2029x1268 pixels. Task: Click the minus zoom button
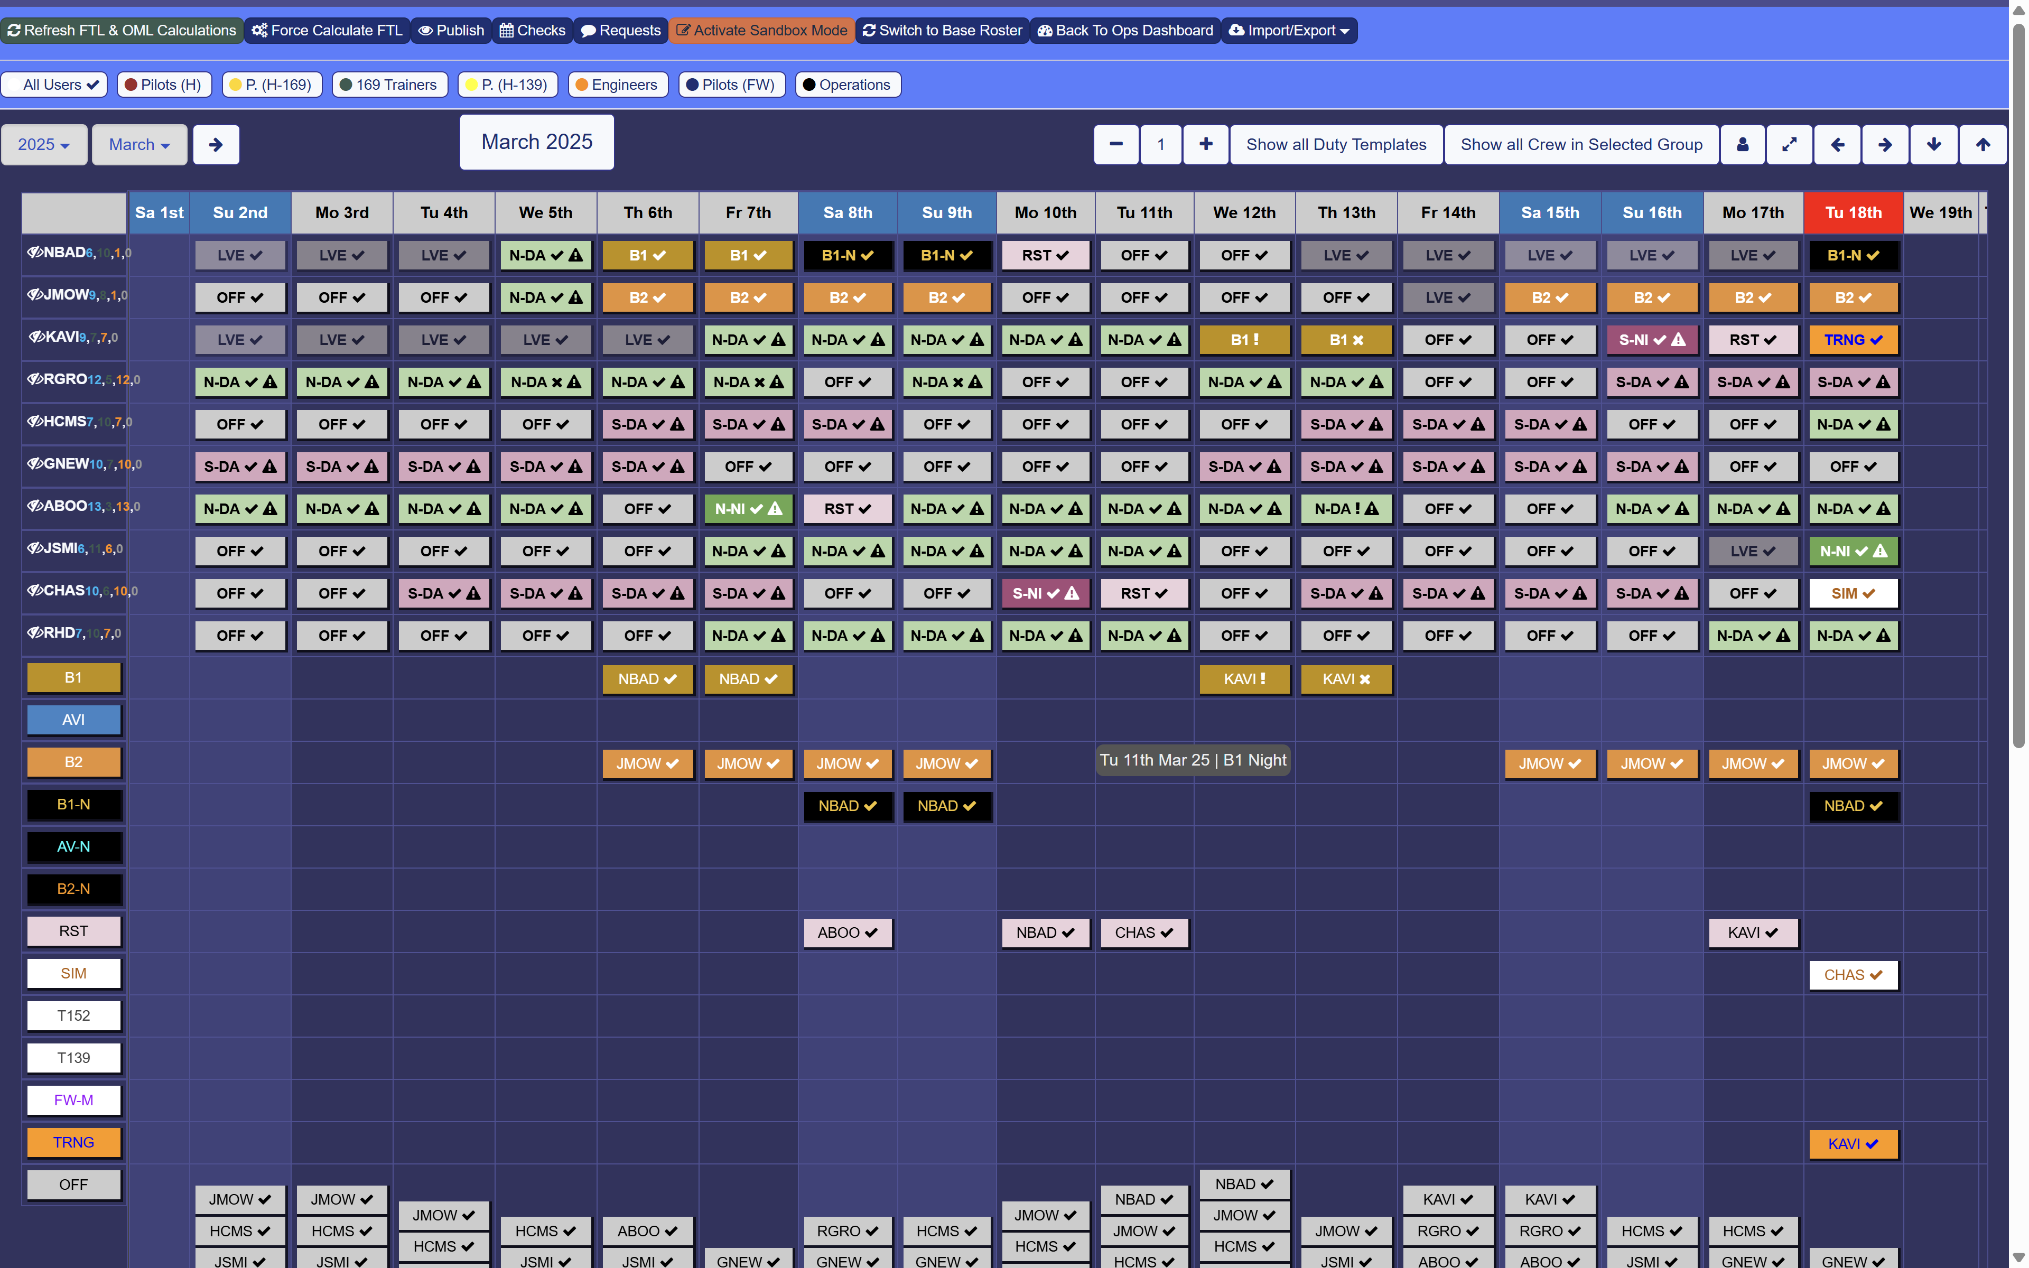[x=1116, y=144]
